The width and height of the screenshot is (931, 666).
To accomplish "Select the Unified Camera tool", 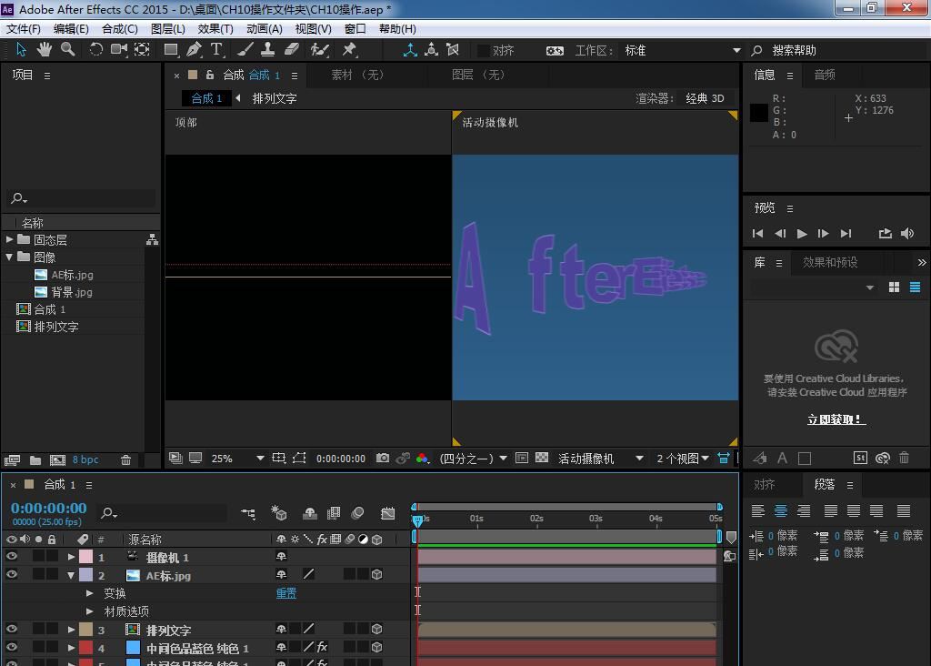I will coord(119,49).
